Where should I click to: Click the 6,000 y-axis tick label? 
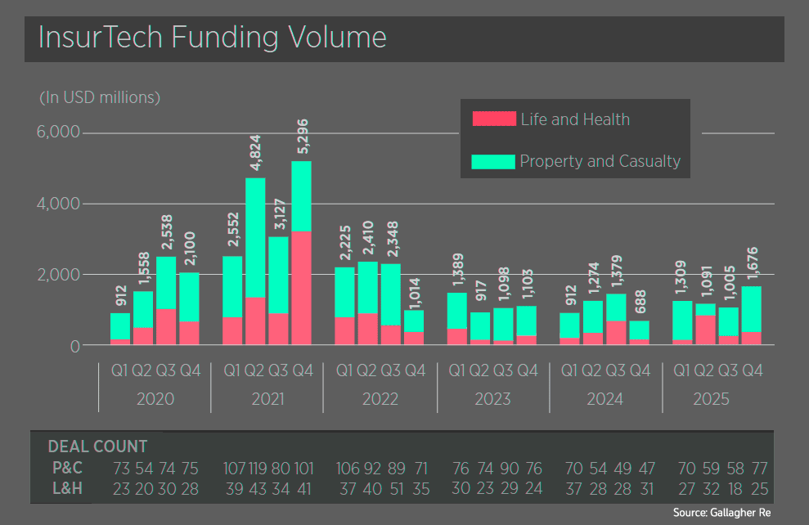(57, 132)
